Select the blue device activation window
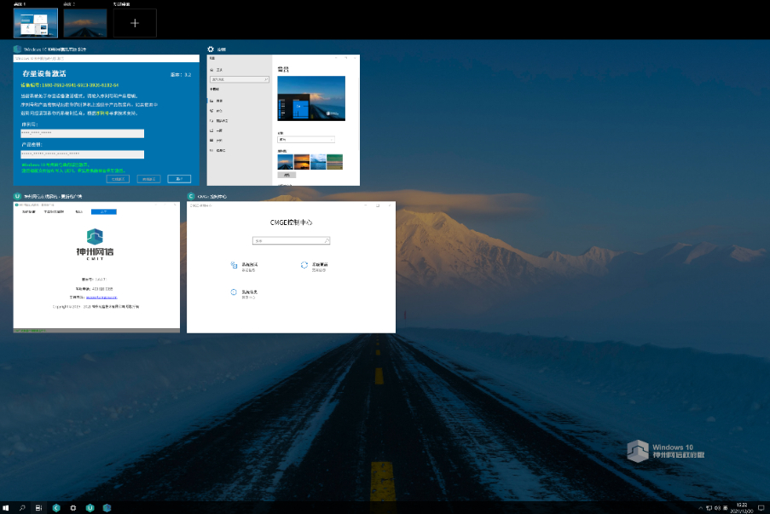Viewport: 770px width, 514px height. click(x=106, y=119)
